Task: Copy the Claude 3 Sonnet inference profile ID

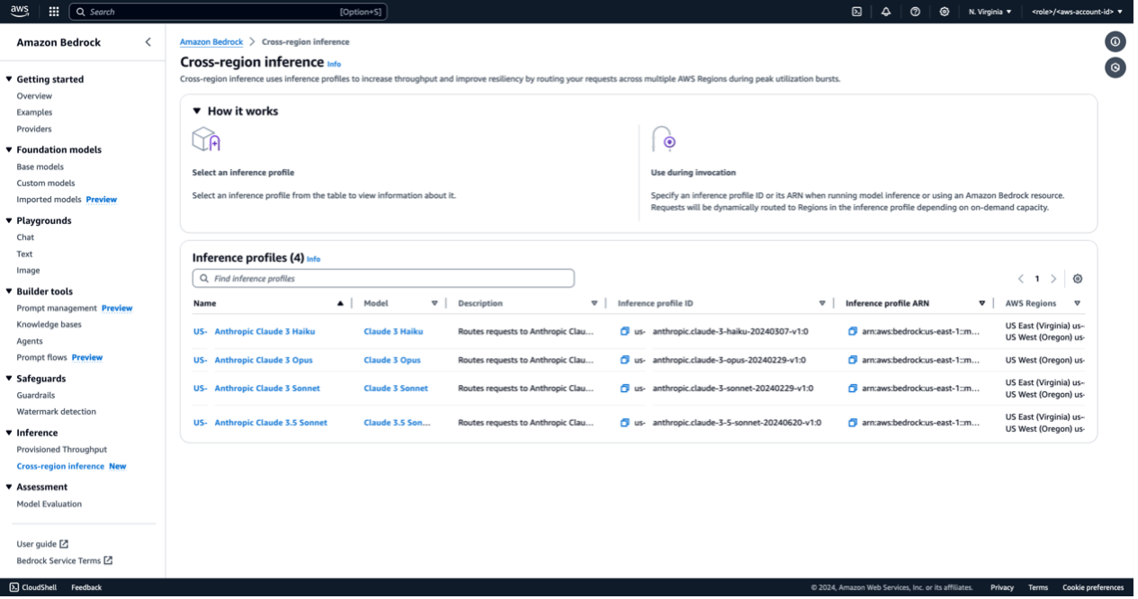Action: click(624, 389)
